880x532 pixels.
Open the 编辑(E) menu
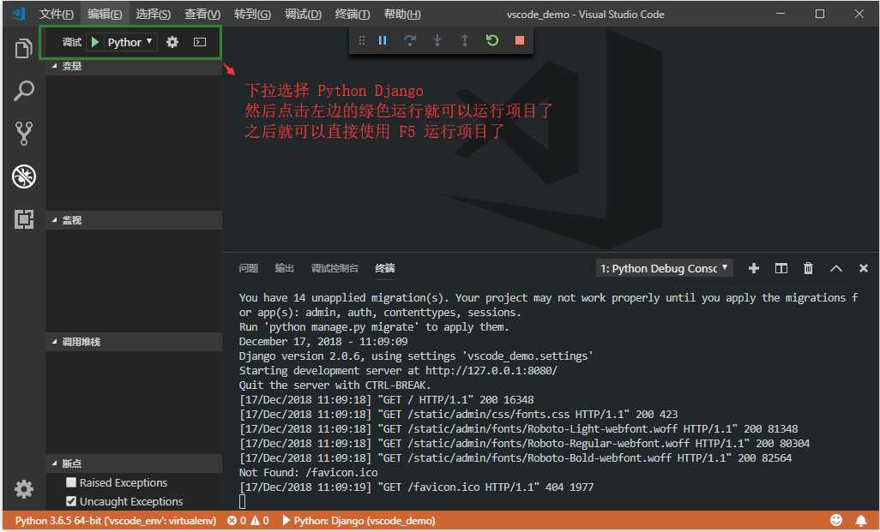coord(105,14)
